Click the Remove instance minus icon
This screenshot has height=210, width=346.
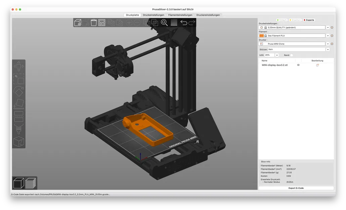click(137, 23)
